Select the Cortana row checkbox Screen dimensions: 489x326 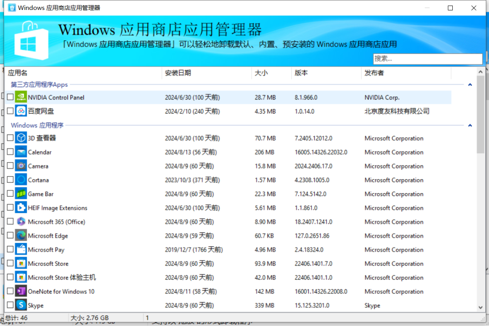point(10,180)
